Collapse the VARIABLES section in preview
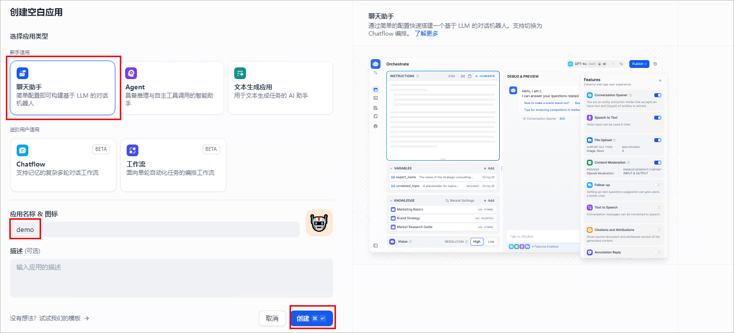 click(391, 168)
